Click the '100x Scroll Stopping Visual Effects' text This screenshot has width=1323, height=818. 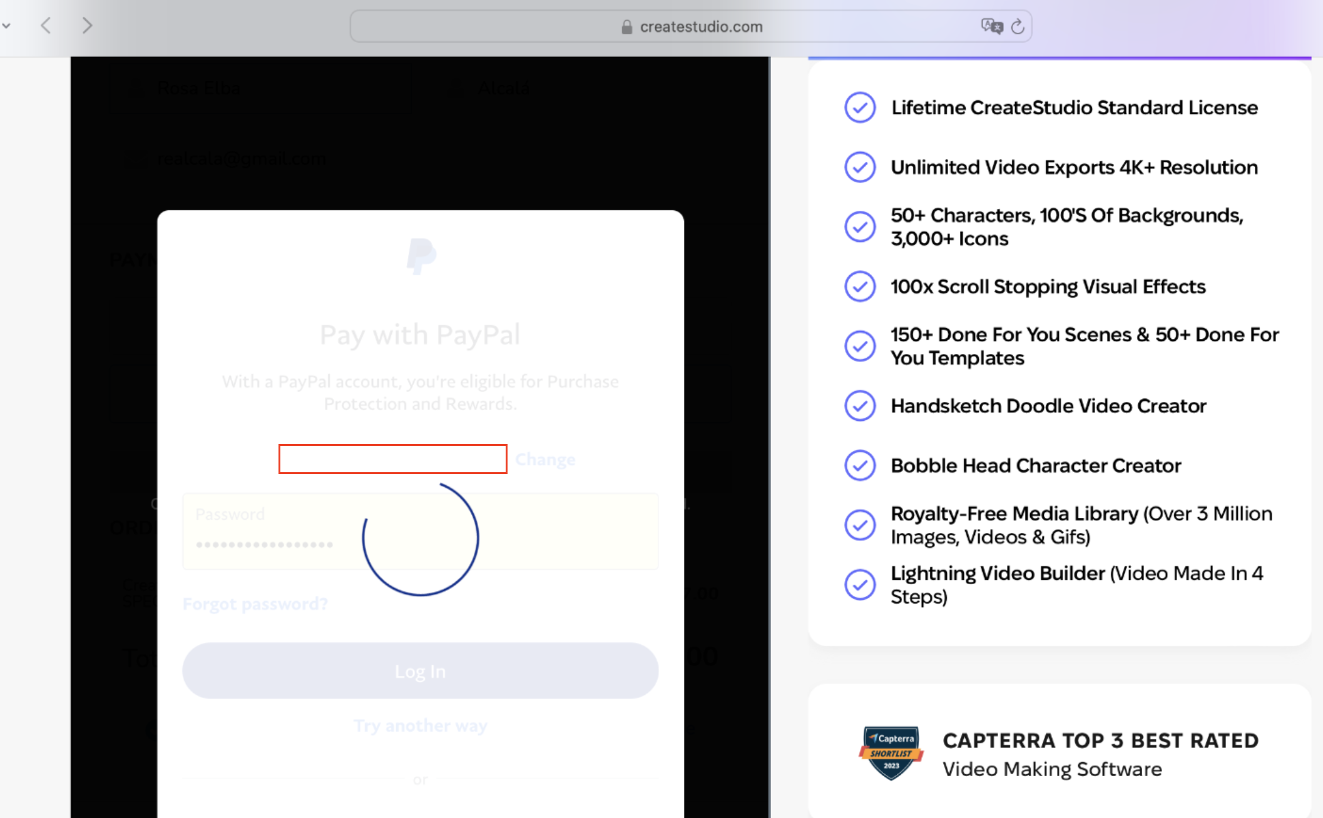1048,286
